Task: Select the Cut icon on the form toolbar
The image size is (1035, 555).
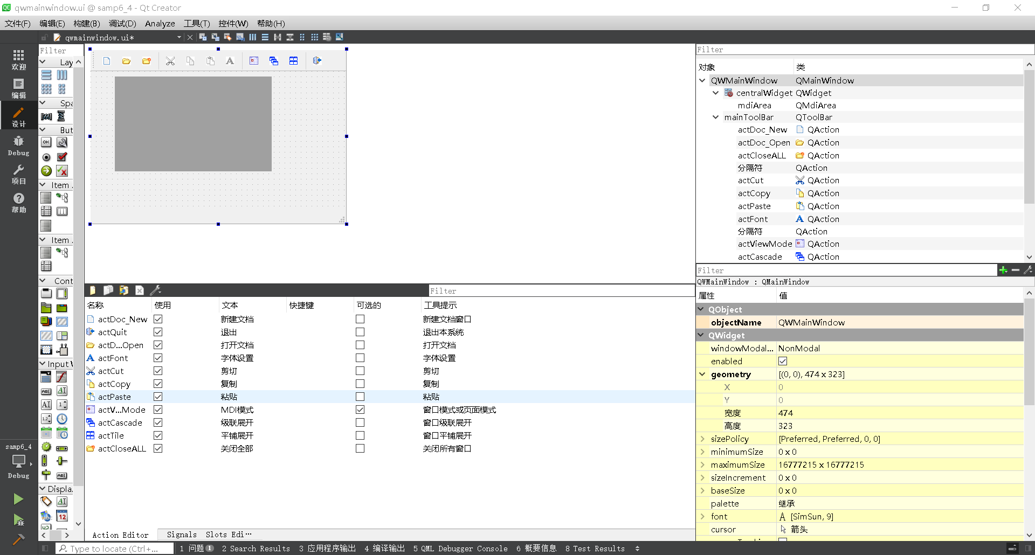Action: pos(171,60)
